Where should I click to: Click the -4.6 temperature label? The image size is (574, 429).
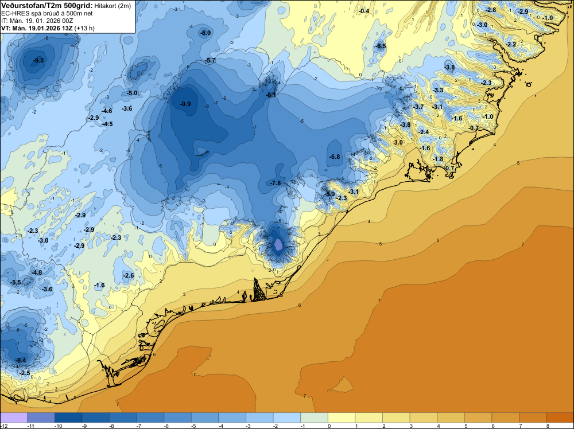(x=107, y=111)
